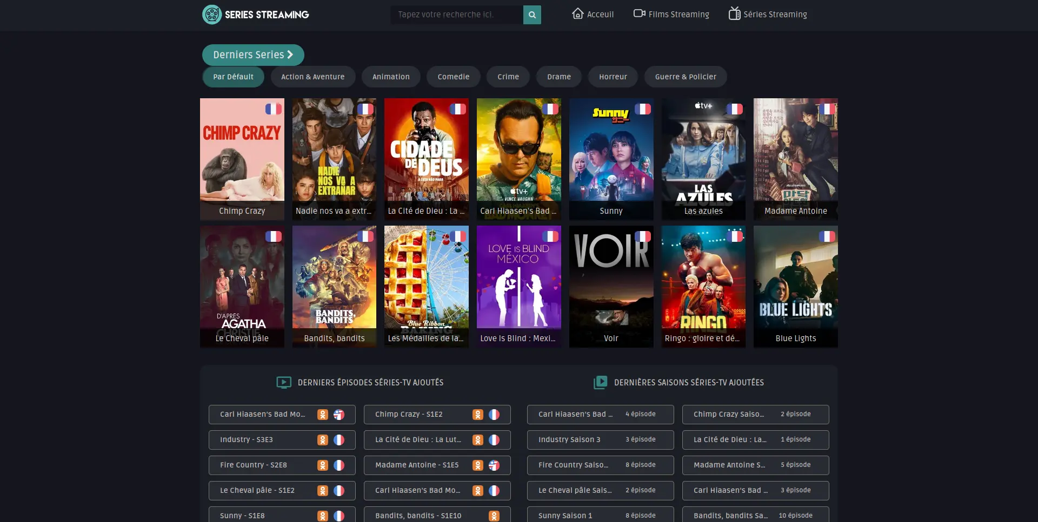Screen dimensions: 1038x522
Task: Select the Drame genre filter
Action: (x=559, y=77)
